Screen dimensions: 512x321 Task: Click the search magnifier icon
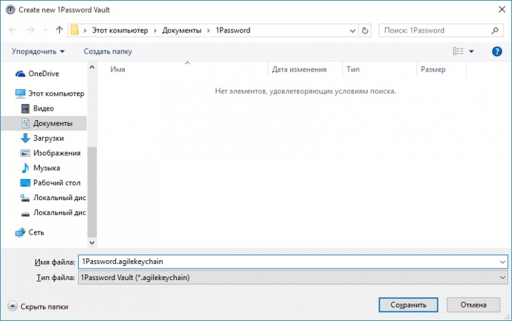point(495,30)
